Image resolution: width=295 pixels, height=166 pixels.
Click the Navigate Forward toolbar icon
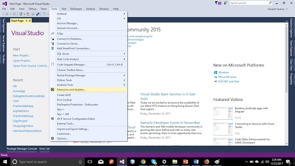pos(14,14)
